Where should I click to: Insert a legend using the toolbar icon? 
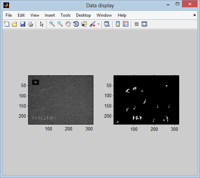pyautogui.click(x=125, y=24)
